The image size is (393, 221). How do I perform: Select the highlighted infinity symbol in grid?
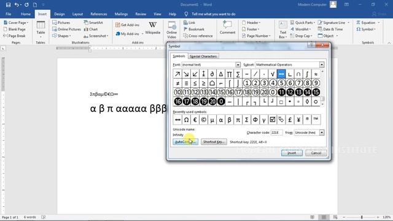point(281,74)
